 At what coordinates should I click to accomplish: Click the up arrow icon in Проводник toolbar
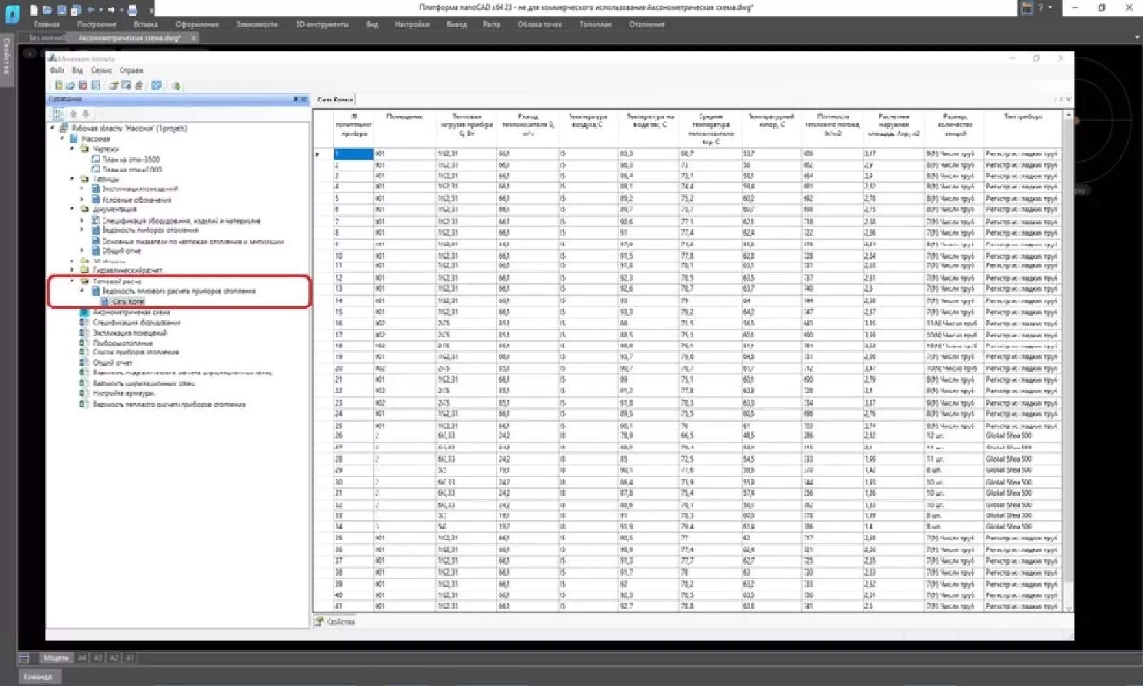[x=73, y=114]
